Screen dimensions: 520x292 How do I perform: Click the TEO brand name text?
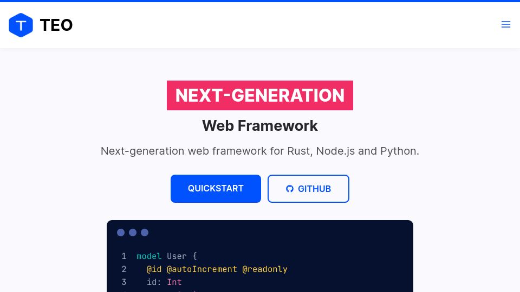pyautogui.click(x=56, y=25)
